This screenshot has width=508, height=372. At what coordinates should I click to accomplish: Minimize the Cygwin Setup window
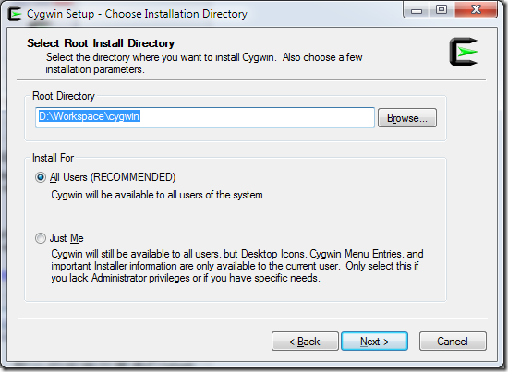coord(417,10)
